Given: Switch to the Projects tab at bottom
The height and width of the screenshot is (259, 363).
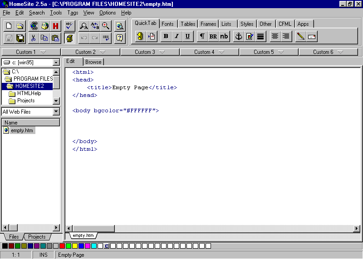Looking at the screenshot, I should tap(37, 237).
